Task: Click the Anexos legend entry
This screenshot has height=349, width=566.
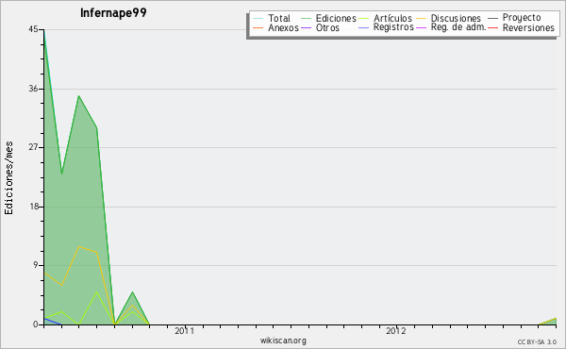Action: pos(275,27)
